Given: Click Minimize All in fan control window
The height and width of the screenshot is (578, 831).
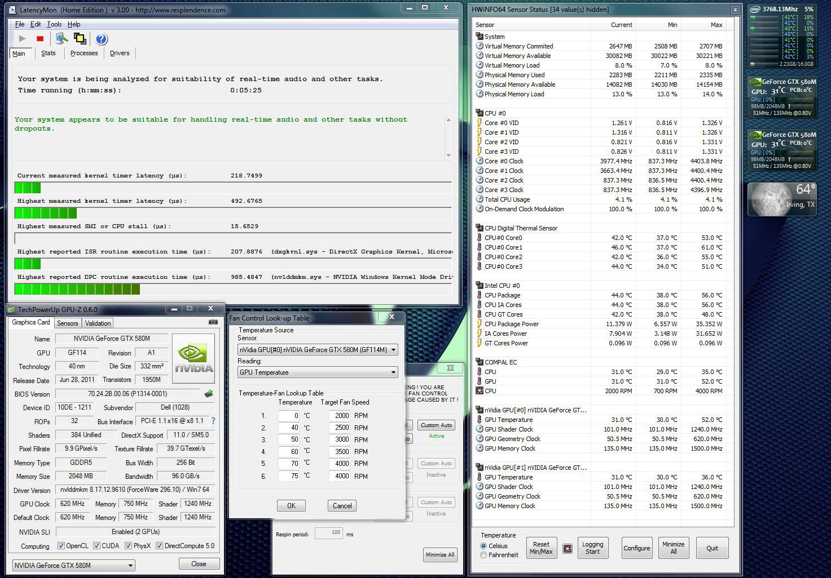Looking at the screenshot, I should point(440,555).
